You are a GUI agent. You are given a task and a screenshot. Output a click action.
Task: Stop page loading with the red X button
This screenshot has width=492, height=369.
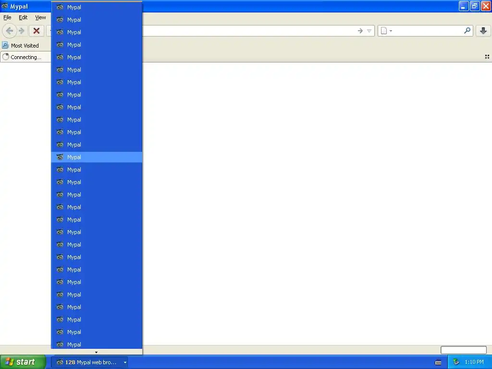pyautogui.click(x=37, y=31)
